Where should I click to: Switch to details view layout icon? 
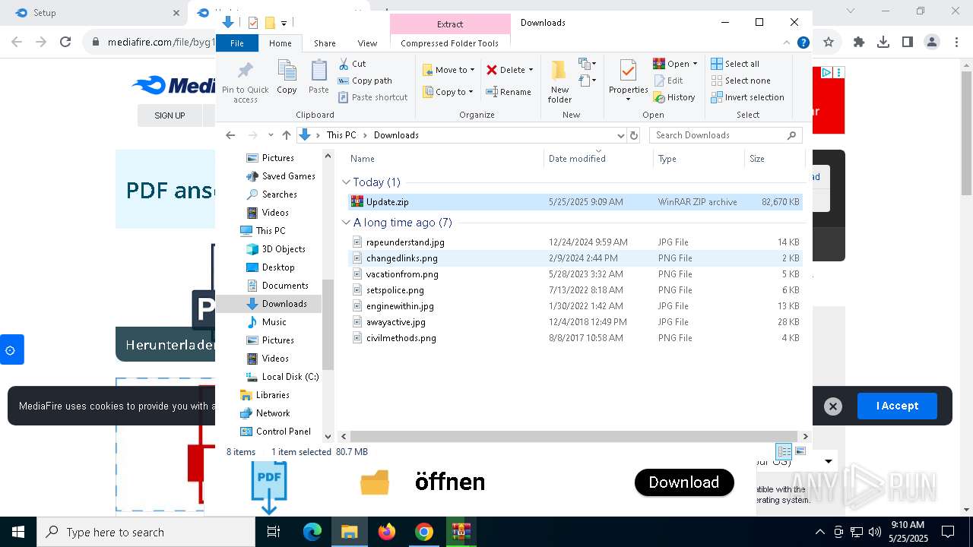784,451
